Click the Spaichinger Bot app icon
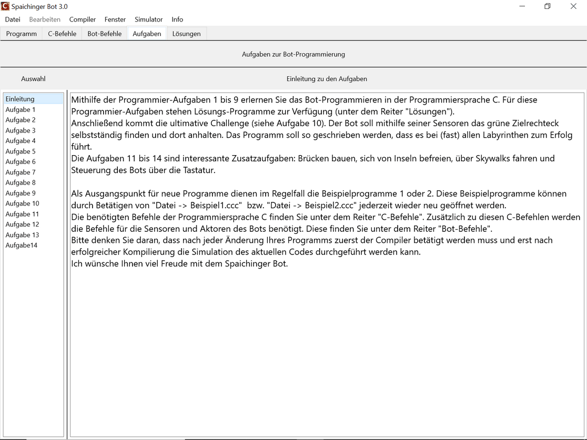Image resolution: width=587 pixels, height=440 pixels. click(x=5, y=6)
